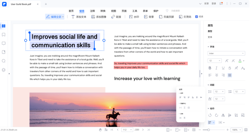Image resolution: width=251 pixels, height=139 pixels.
Task: Open the page number 112 dropdown
Action: coord(127,130)
